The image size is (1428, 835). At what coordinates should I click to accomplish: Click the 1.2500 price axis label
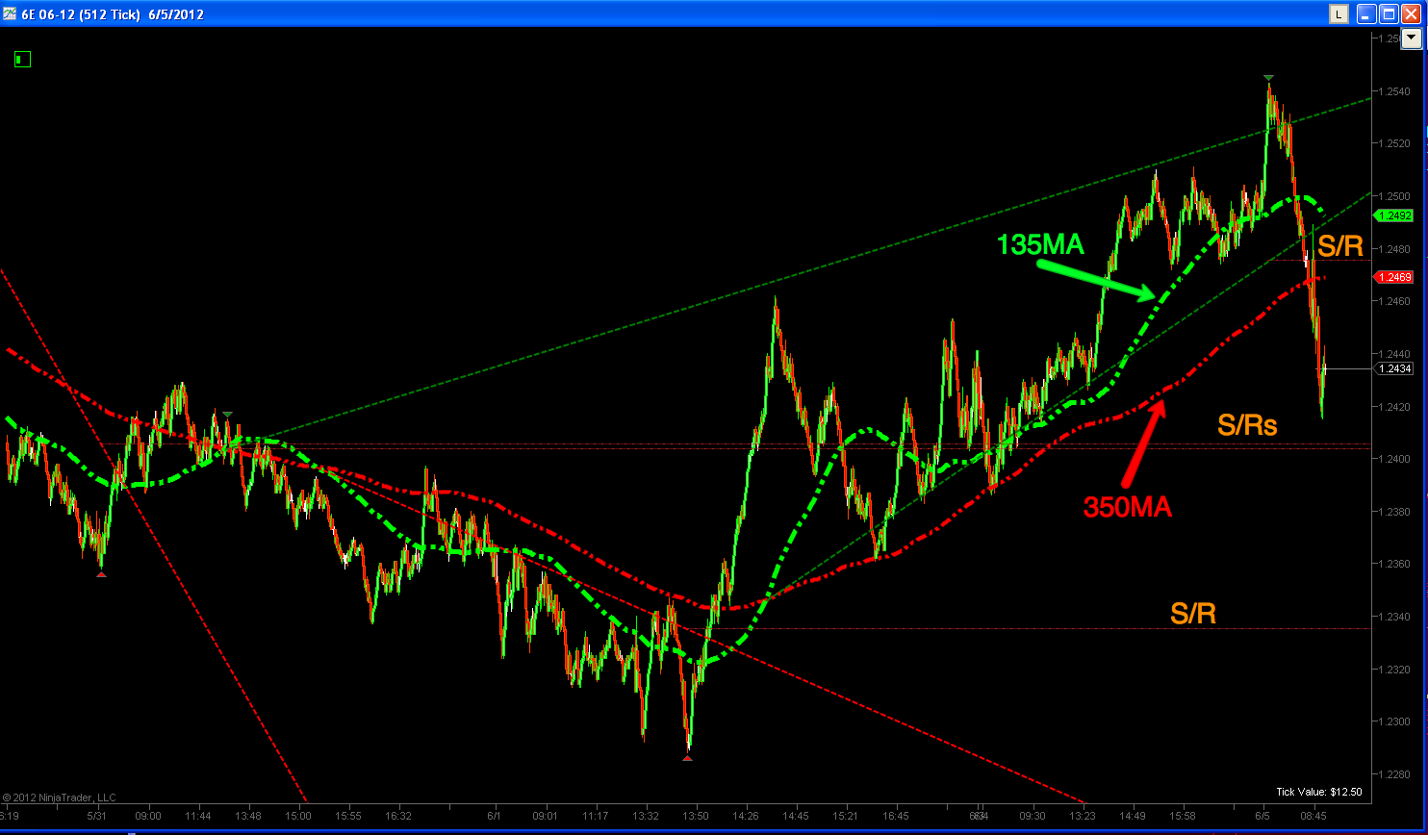[x=1392, y=196]
